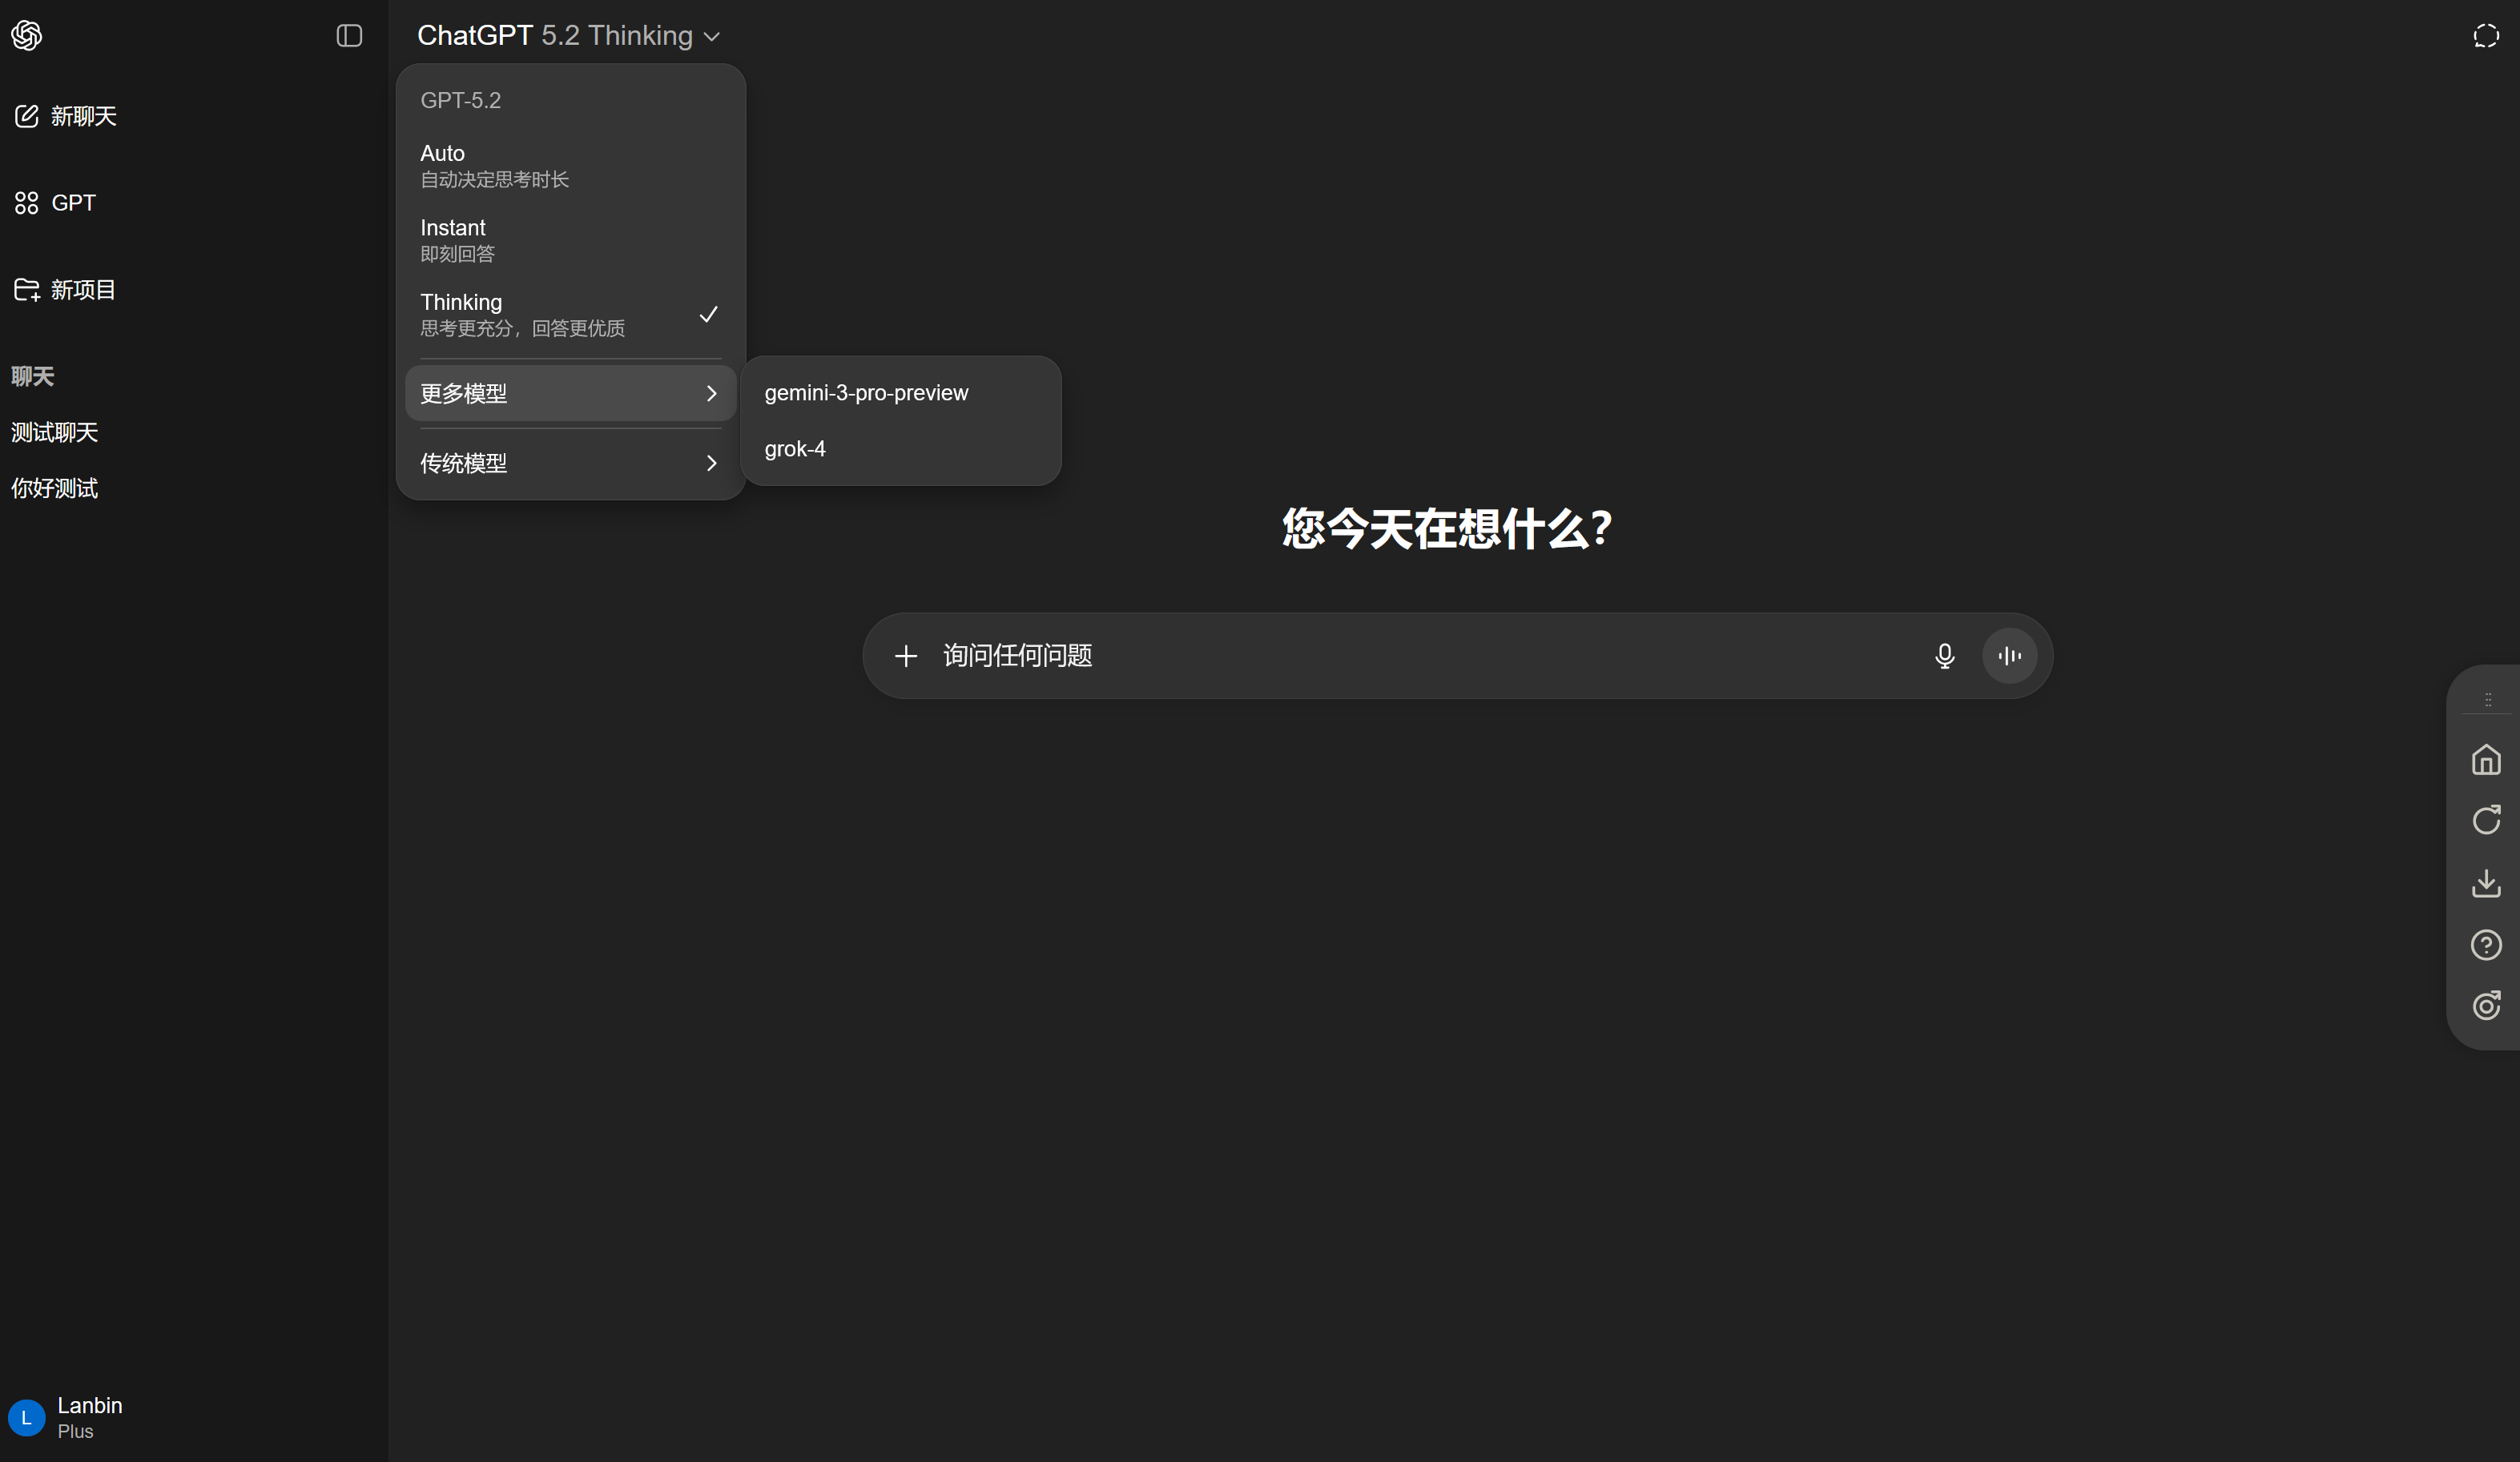Open the 测试聊天 conversation
This screenshot has height=1462, width=2520.
[55, 432]
